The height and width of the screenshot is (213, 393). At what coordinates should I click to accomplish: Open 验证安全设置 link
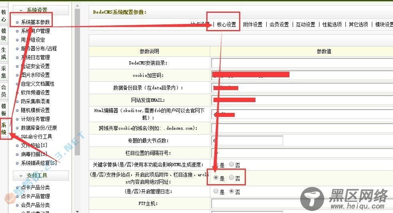(35, 66)
